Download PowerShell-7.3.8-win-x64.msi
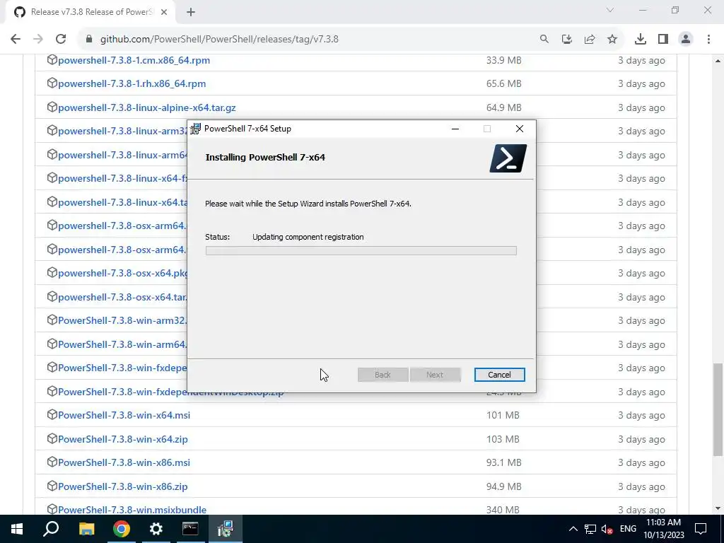Image resolution: width=724 pixels, height=543 pixels. pyautogui.click(x=124, y=415)
